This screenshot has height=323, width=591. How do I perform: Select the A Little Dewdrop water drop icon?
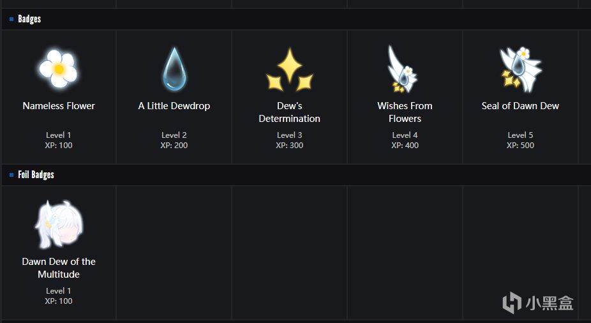click(174, 68)
